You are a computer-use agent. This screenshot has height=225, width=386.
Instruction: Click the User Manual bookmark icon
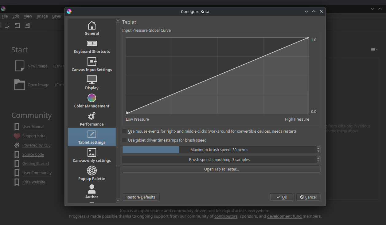tap(17, 127)
